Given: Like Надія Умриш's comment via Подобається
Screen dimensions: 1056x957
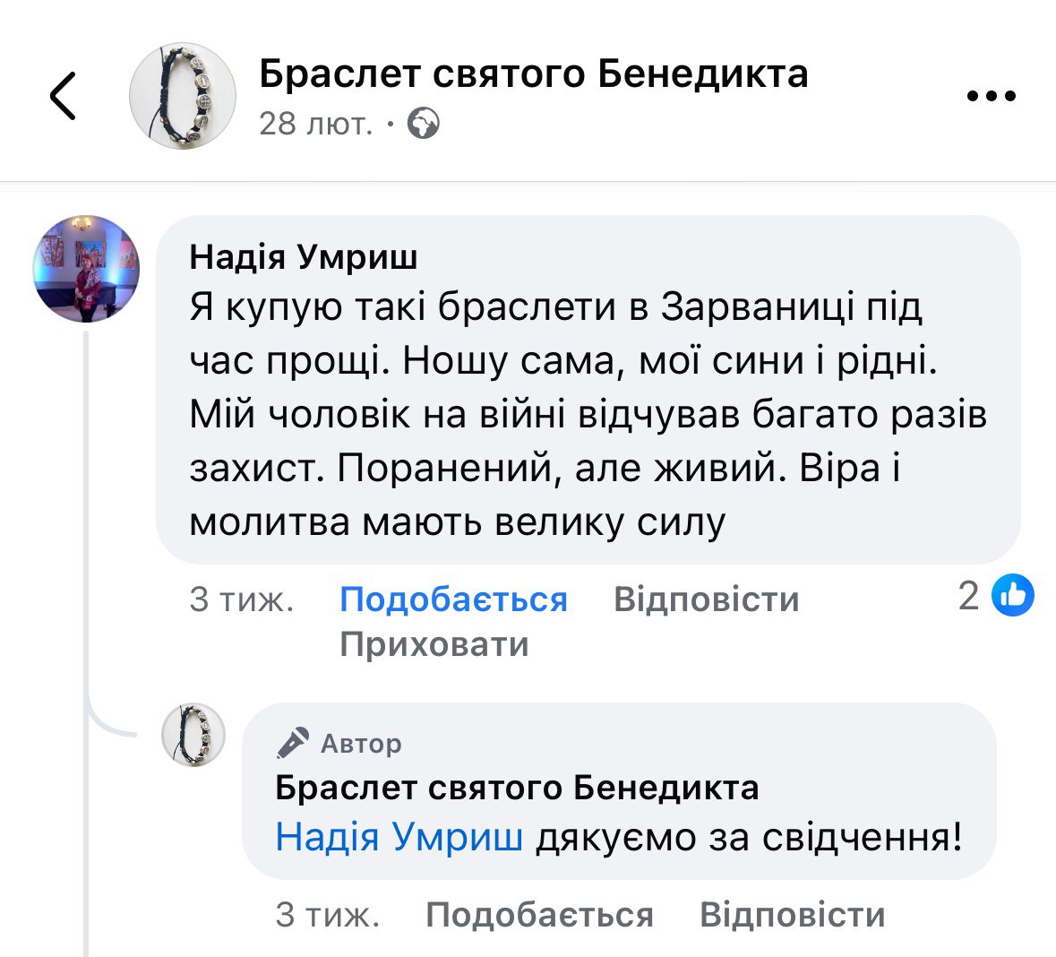Looking at the screenshot, I should [453, 599].
